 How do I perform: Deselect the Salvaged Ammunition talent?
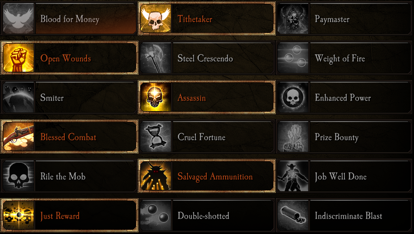click(207, 176)
